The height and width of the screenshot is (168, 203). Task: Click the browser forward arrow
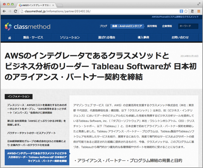tap(10, 11)
